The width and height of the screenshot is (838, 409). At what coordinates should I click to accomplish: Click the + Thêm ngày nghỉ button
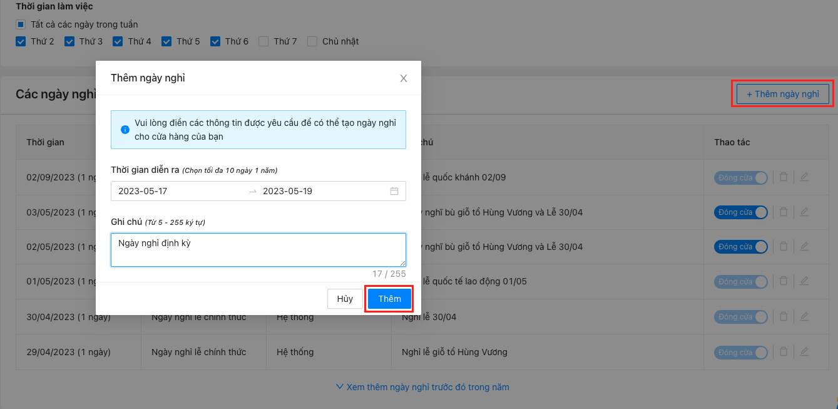tap(782, 94)
